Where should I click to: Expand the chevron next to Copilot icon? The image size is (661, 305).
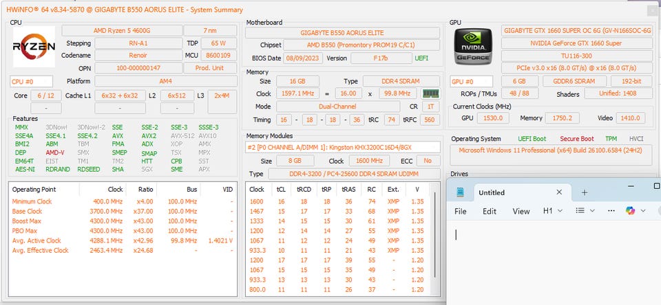(643, 211)
